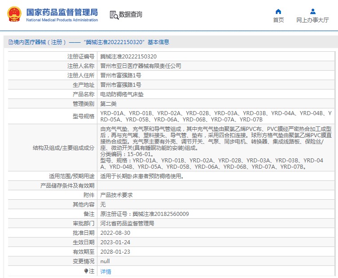Click the 数据查询 magnifier document icon
Screen dimensions: 338x278
click(114, 15)
